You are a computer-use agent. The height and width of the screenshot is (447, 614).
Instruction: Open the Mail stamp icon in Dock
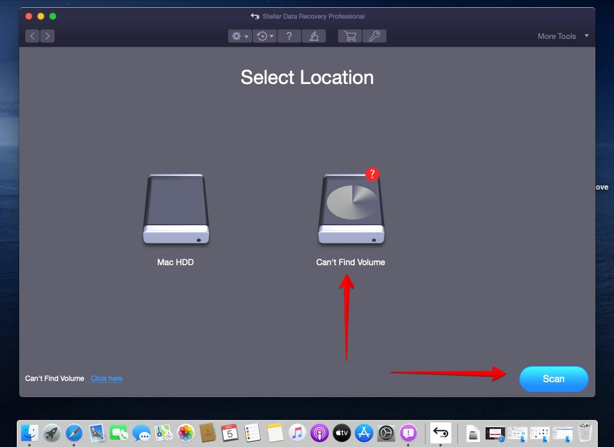tap(96, 433)
